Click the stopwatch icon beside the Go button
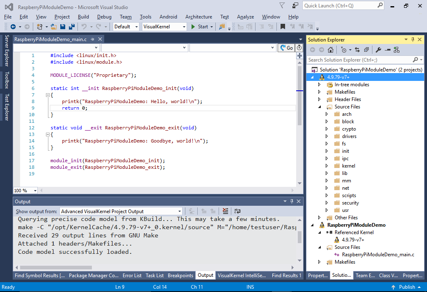427x292 pixels. tap(299, 48)
